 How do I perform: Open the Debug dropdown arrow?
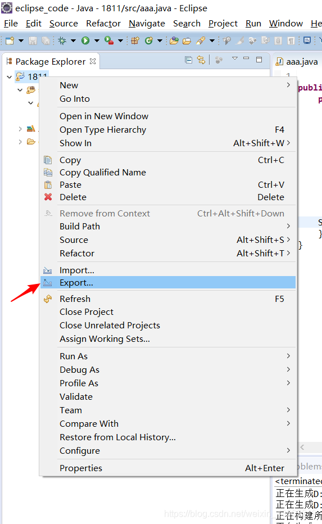(x=73, y=41)
